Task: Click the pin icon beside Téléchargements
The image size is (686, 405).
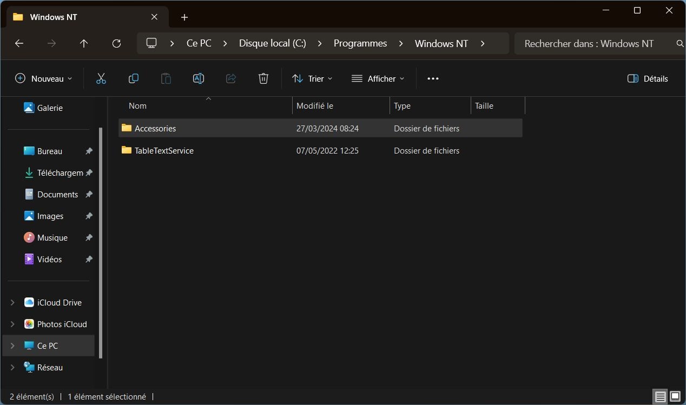Action: tap(89, 173)
